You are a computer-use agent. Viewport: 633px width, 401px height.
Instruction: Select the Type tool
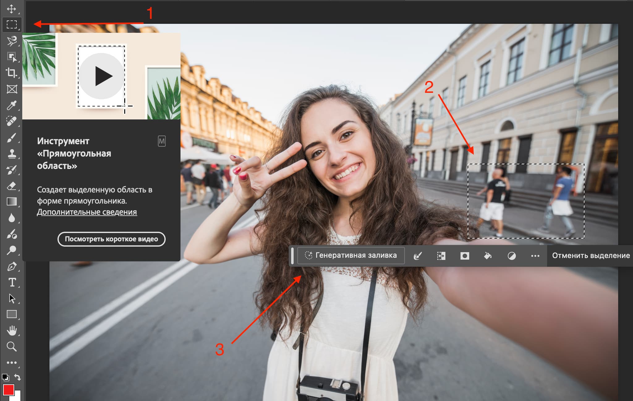[12, 282]
